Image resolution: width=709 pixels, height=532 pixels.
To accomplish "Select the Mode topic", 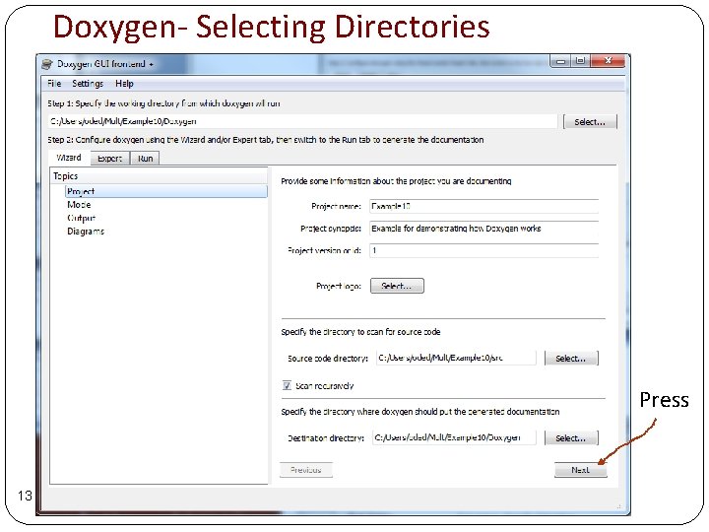I will point(79,205).
